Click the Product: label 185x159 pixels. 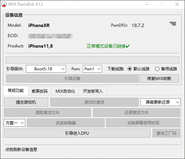pyautogui.click(x=16, y=46)
